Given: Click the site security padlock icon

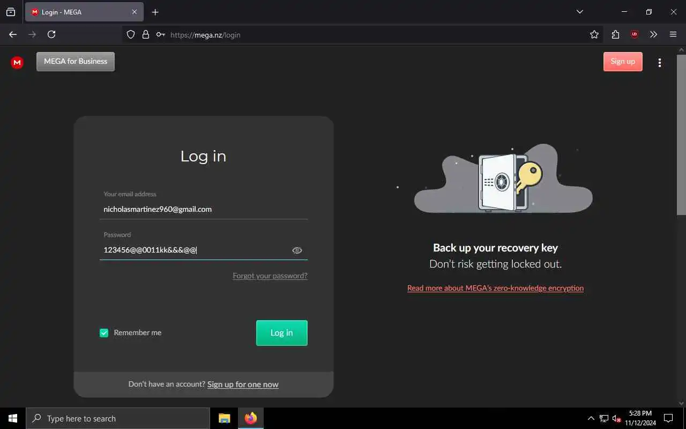Looking at the screenshot, I should 145,34.
